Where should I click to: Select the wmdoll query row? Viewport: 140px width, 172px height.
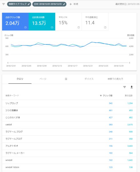69,160
